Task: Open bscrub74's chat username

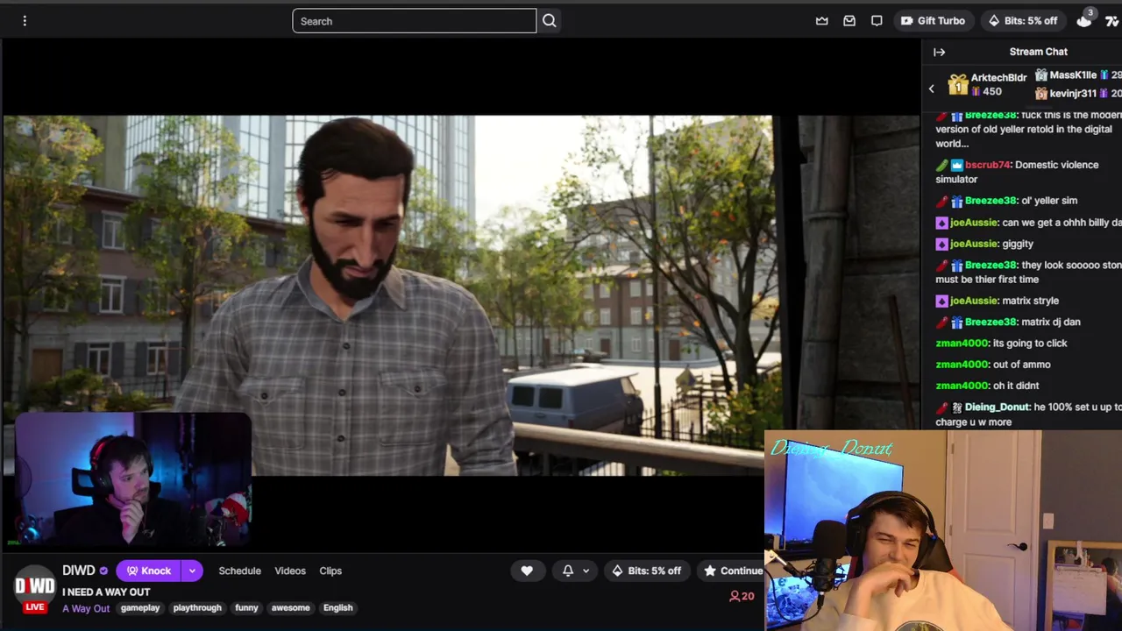Action: [x=987, y=165]
